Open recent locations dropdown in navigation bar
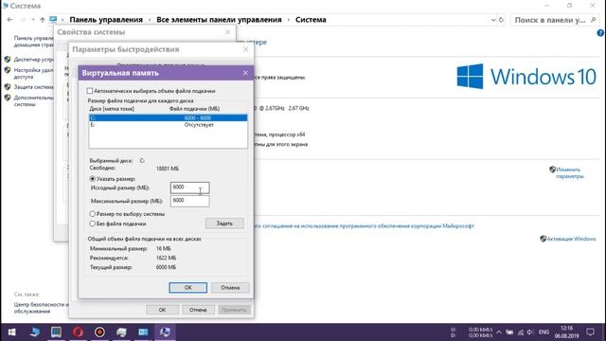Viewport: 606px width, 341px height. coord(33,19)
